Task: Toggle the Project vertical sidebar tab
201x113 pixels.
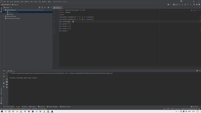Action: tap(1, 10)
